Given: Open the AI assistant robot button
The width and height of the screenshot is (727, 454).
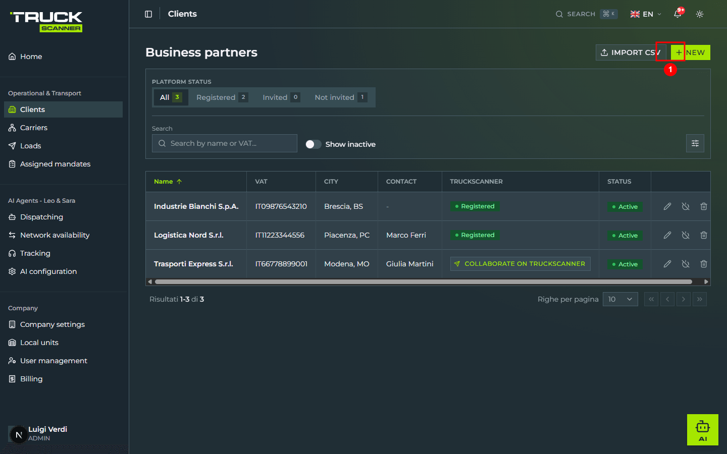Looking at the screenshot, I should [x=703, y=430].
